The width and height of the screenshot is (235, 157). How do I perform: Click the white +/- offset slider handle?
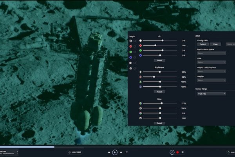(163, 40)
